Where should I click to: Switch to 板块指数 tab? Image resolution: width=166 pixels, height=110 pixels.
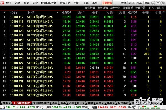(x=123, y=103)
